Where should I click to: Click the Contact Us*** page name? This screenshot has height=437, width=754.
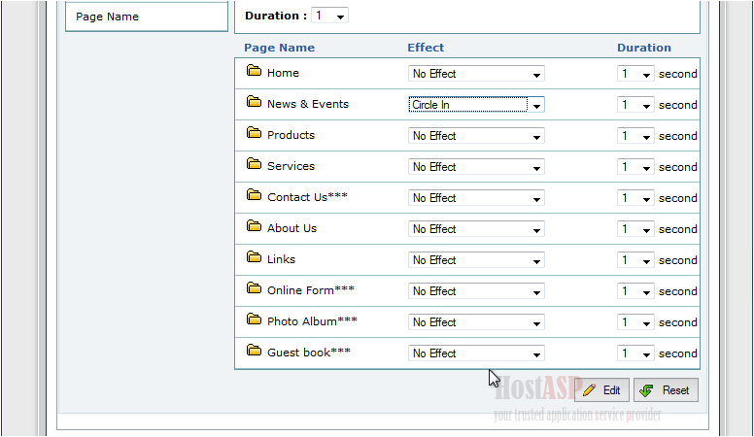[307, 197]
